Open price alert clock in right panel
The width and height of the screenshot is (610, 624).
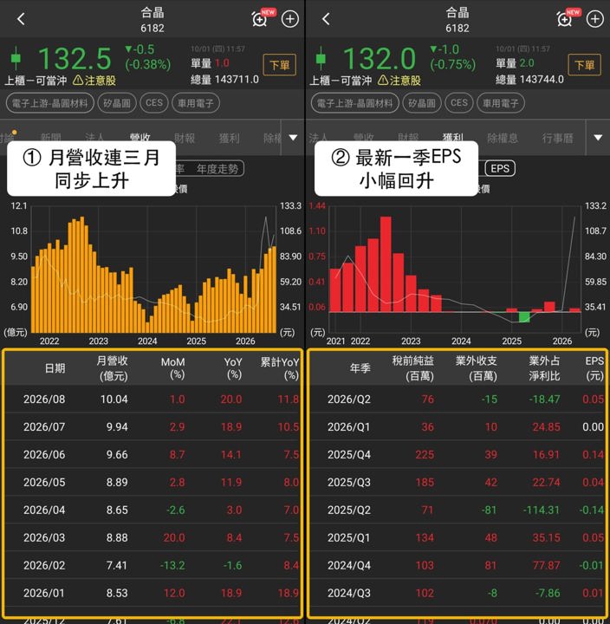click(x=566, y=18)
